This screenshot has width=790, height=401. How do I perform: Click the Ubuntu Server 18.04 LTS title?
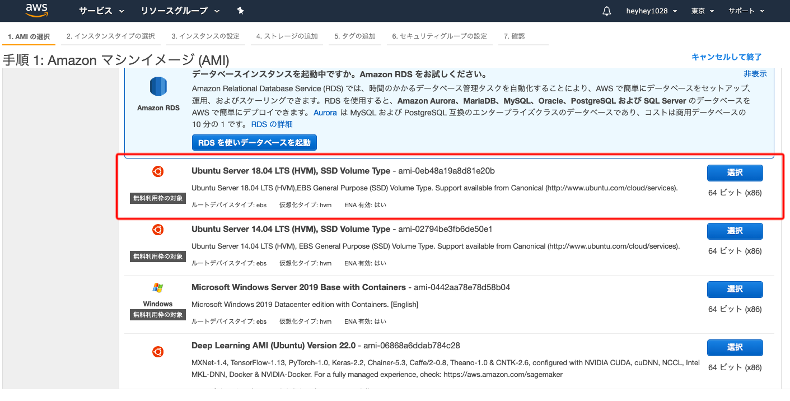point(291,171)
